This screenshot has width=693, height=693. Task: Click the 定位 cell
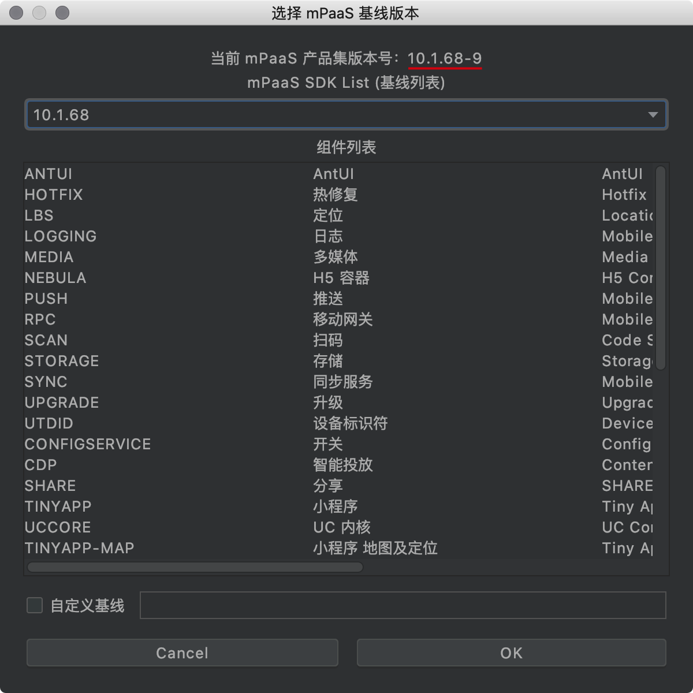328,215
